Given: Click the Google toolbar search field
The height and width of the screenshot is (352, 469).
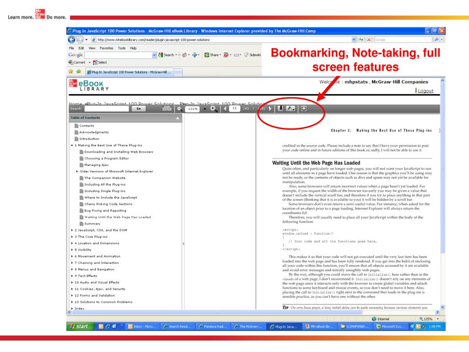Looking at the screenshot, I should click(119, 55).
